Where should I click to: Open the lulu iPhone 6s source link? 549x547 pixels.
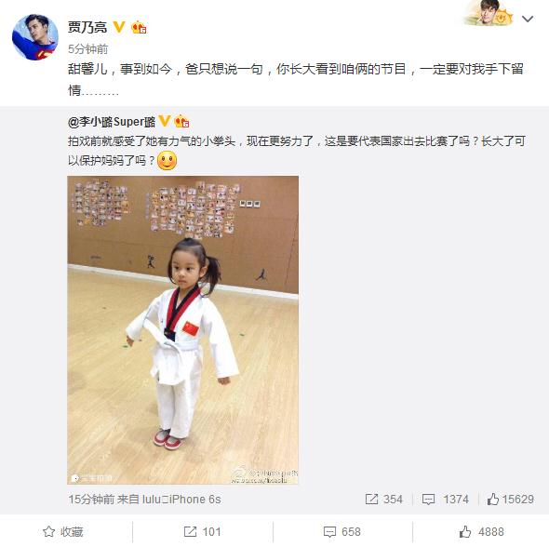tap(181, 500)
